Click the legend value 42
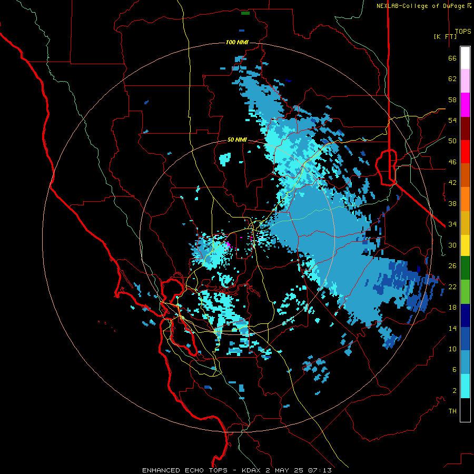 452,183
